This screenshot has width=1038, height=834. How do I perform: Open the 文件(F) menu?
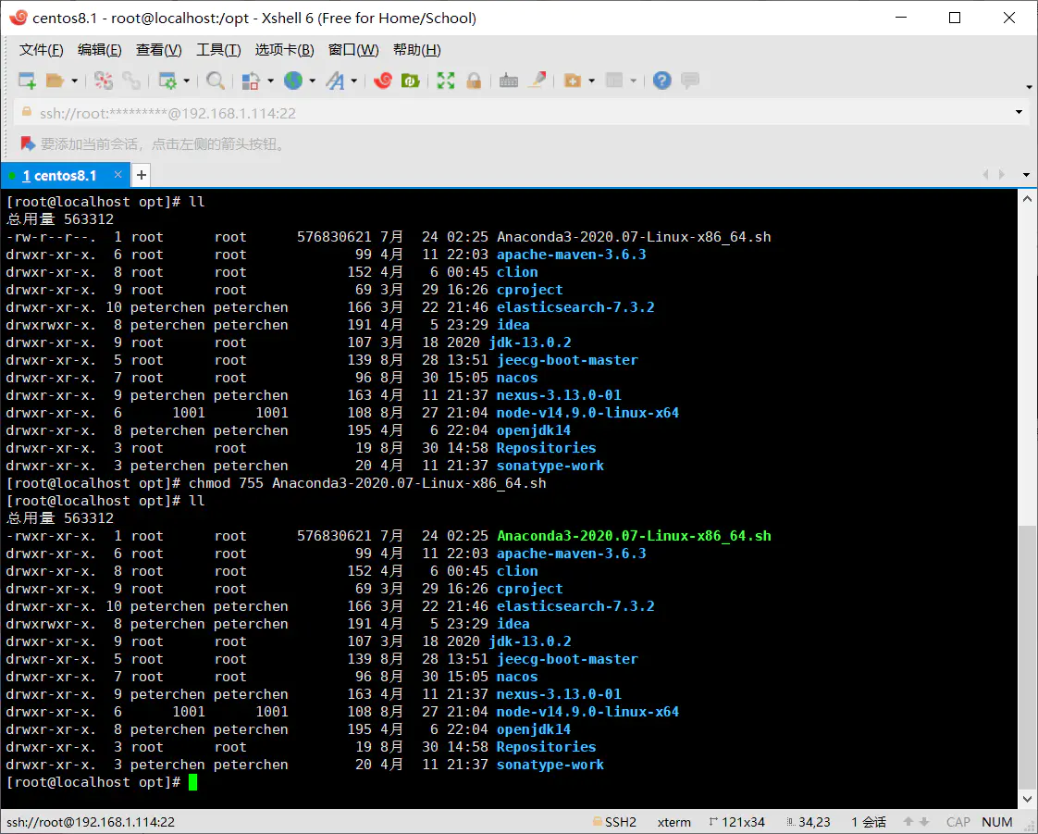[x=42, y=50]
